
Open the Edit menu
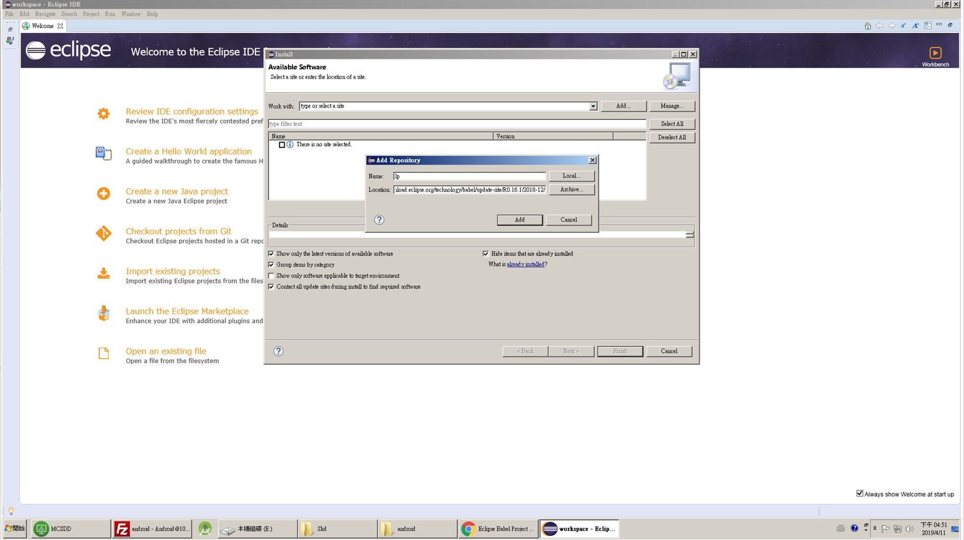click(24, 14)
